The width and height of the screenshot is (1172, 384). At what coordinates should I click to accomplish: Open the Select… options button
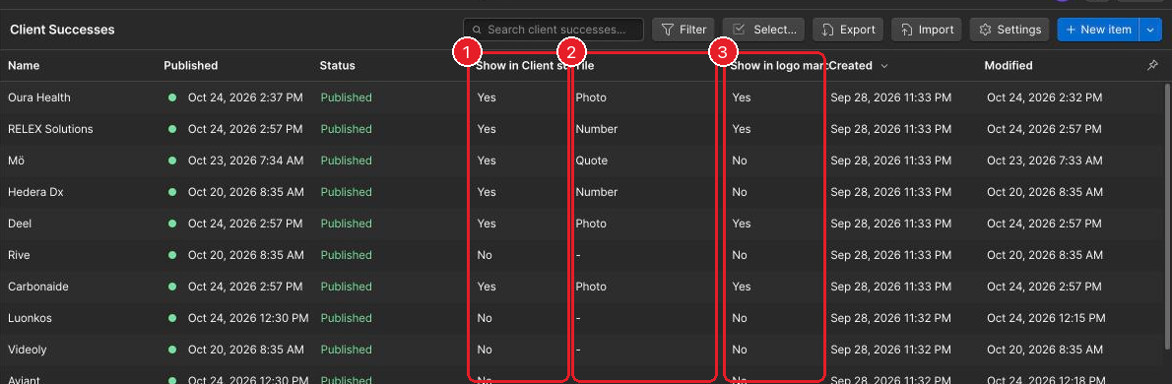click(763, 30)
